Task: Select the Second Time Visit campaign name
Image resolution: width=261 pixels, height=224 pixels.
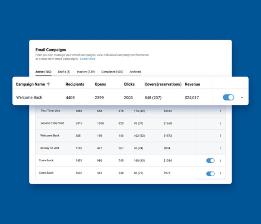Action: tap(52, 123)
